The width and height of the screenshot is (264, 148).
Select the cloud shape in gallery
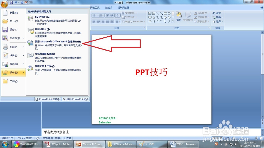pyautogui.click(x=150, y=21)
